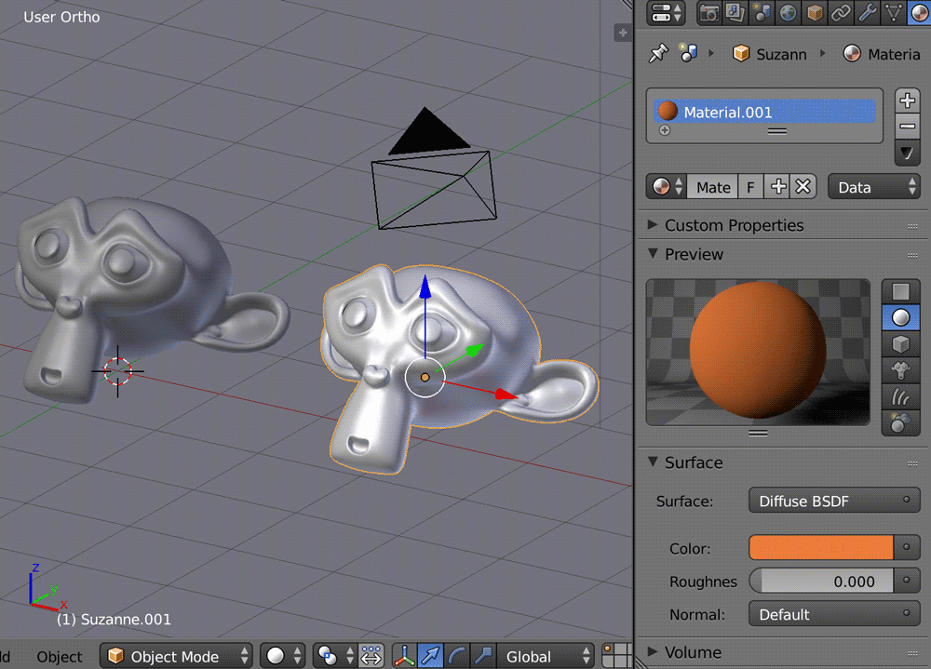Open the Constraints chain-link tab
This screenshot has height=669, width=931.
pos(841,12)
